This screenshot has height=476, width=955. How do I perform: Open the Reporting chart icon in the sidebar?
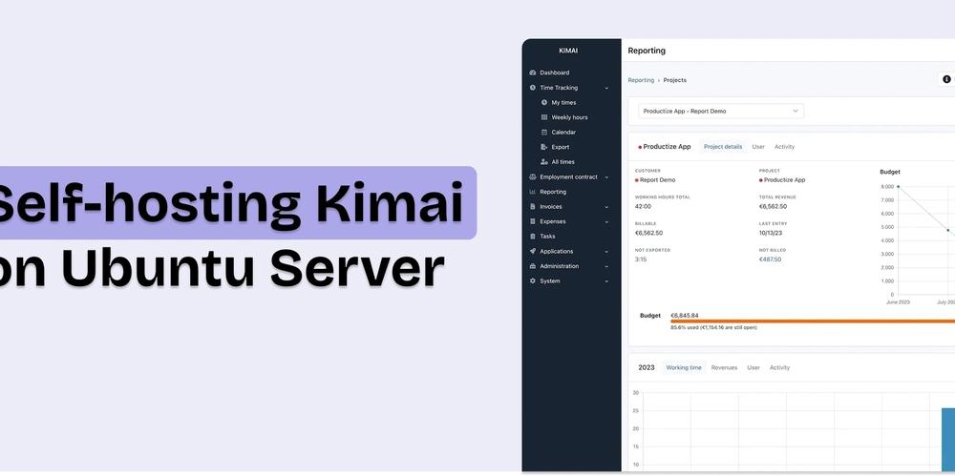pos(533,192)
